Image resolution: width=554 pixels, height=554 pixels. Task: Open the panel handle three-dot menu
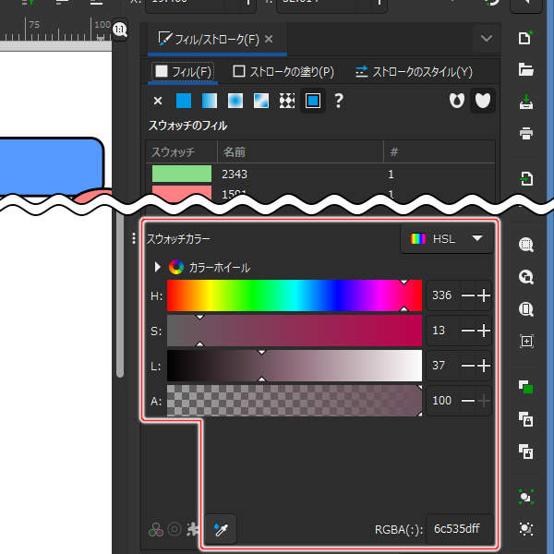134,238
